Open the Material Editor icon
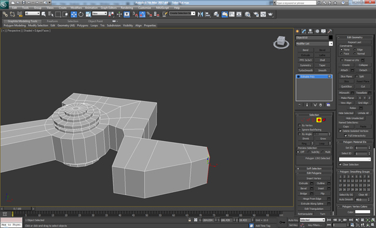The height and width of the screenshot is (228, 376). tap(248, 14)
